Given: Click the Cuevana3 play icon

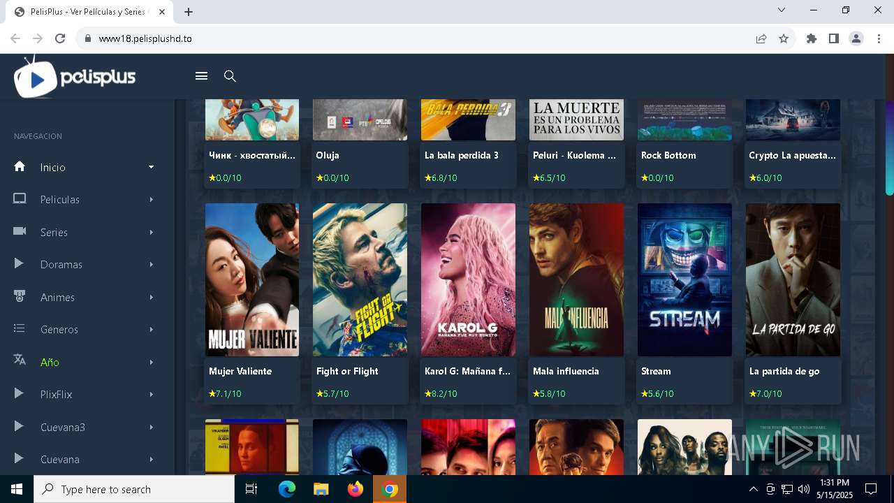Looking at the screenshot, I should pos(20,426).
